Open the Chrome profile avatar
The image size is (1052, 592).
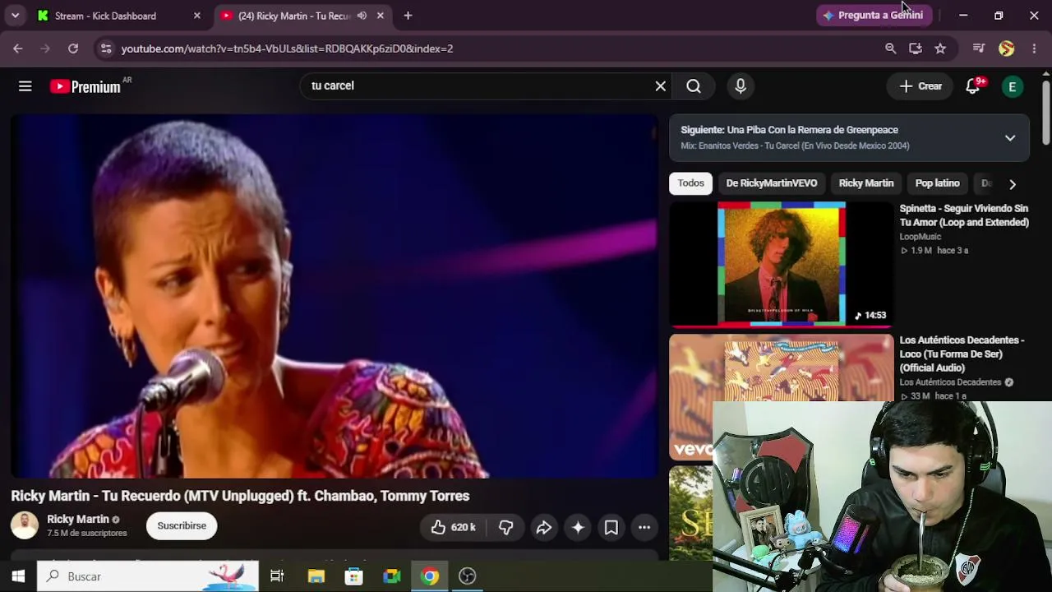point(1007,49)
